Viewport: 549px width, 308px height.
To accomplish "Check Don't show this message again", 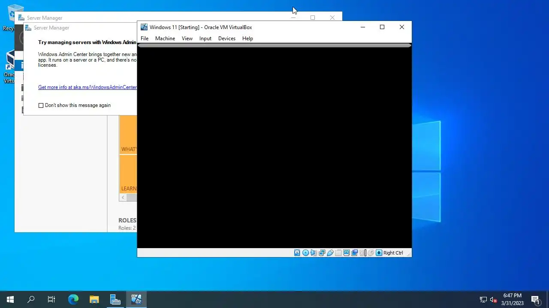I will (41, 105).
